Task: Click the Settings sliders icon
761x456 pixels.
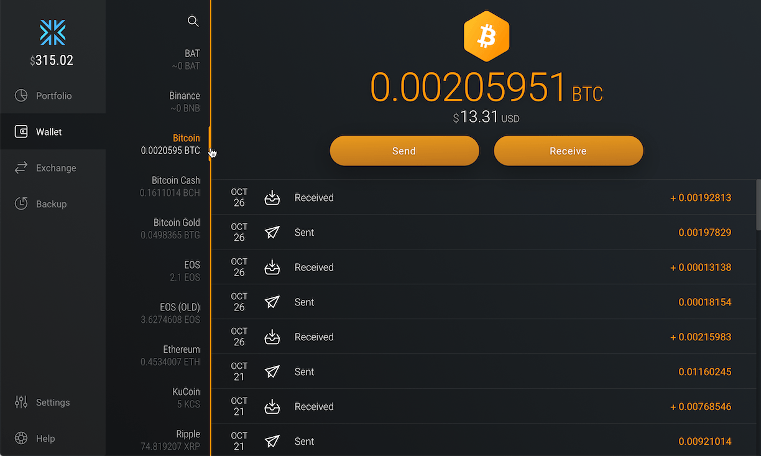Action: click(x=21, y=402)
